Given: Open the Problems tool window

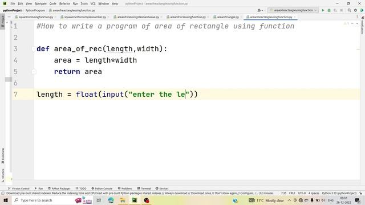Looking at the screenshot, I should 125,188.
